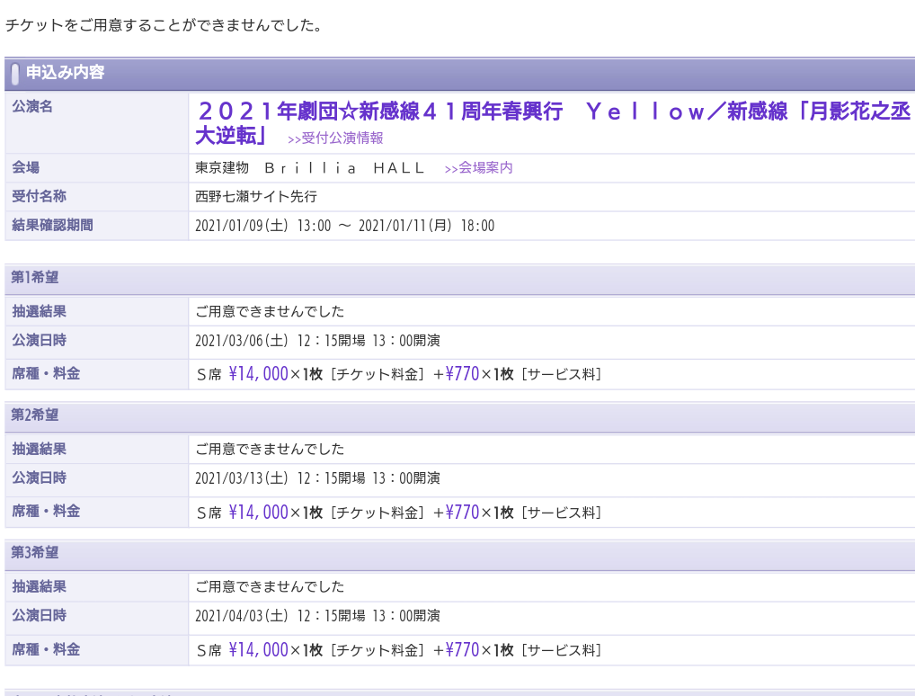Select the date 2021/04/03(土) 12:15開場 13:00開演

pos(317,616)
